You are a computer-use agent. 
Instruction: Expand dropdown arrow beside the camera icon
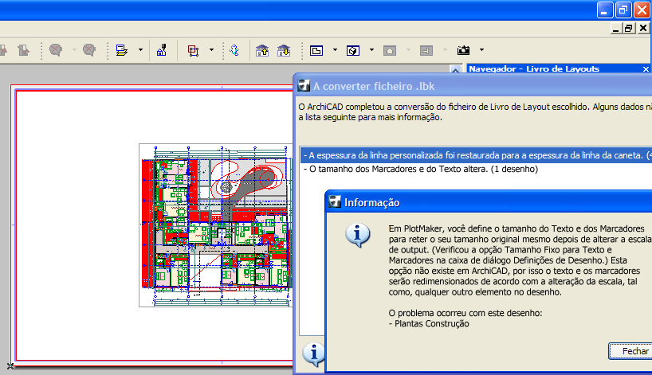[x=481, y=50]
